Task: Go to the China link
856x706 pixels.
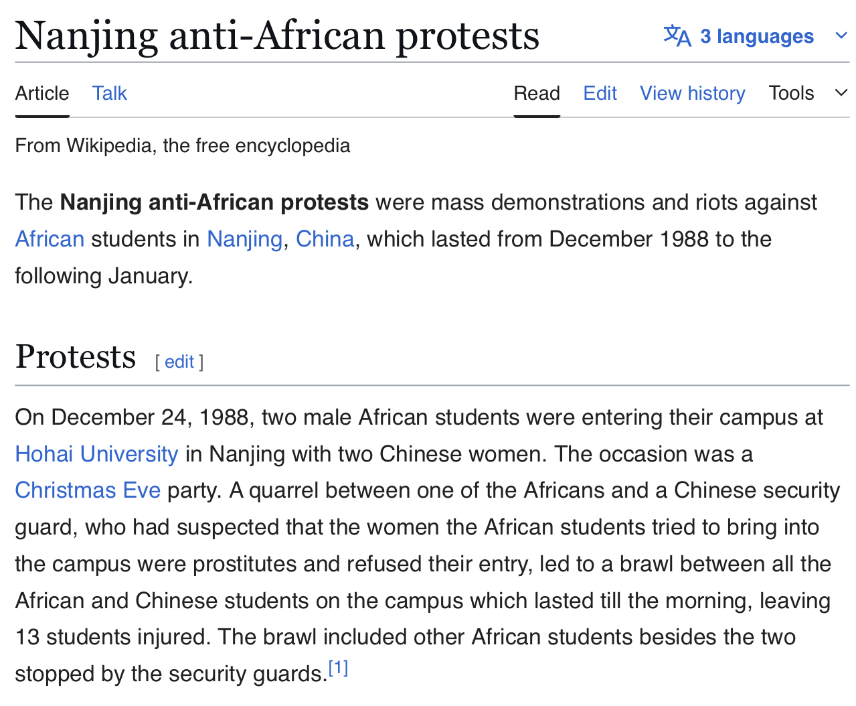Action: [325, 239]
